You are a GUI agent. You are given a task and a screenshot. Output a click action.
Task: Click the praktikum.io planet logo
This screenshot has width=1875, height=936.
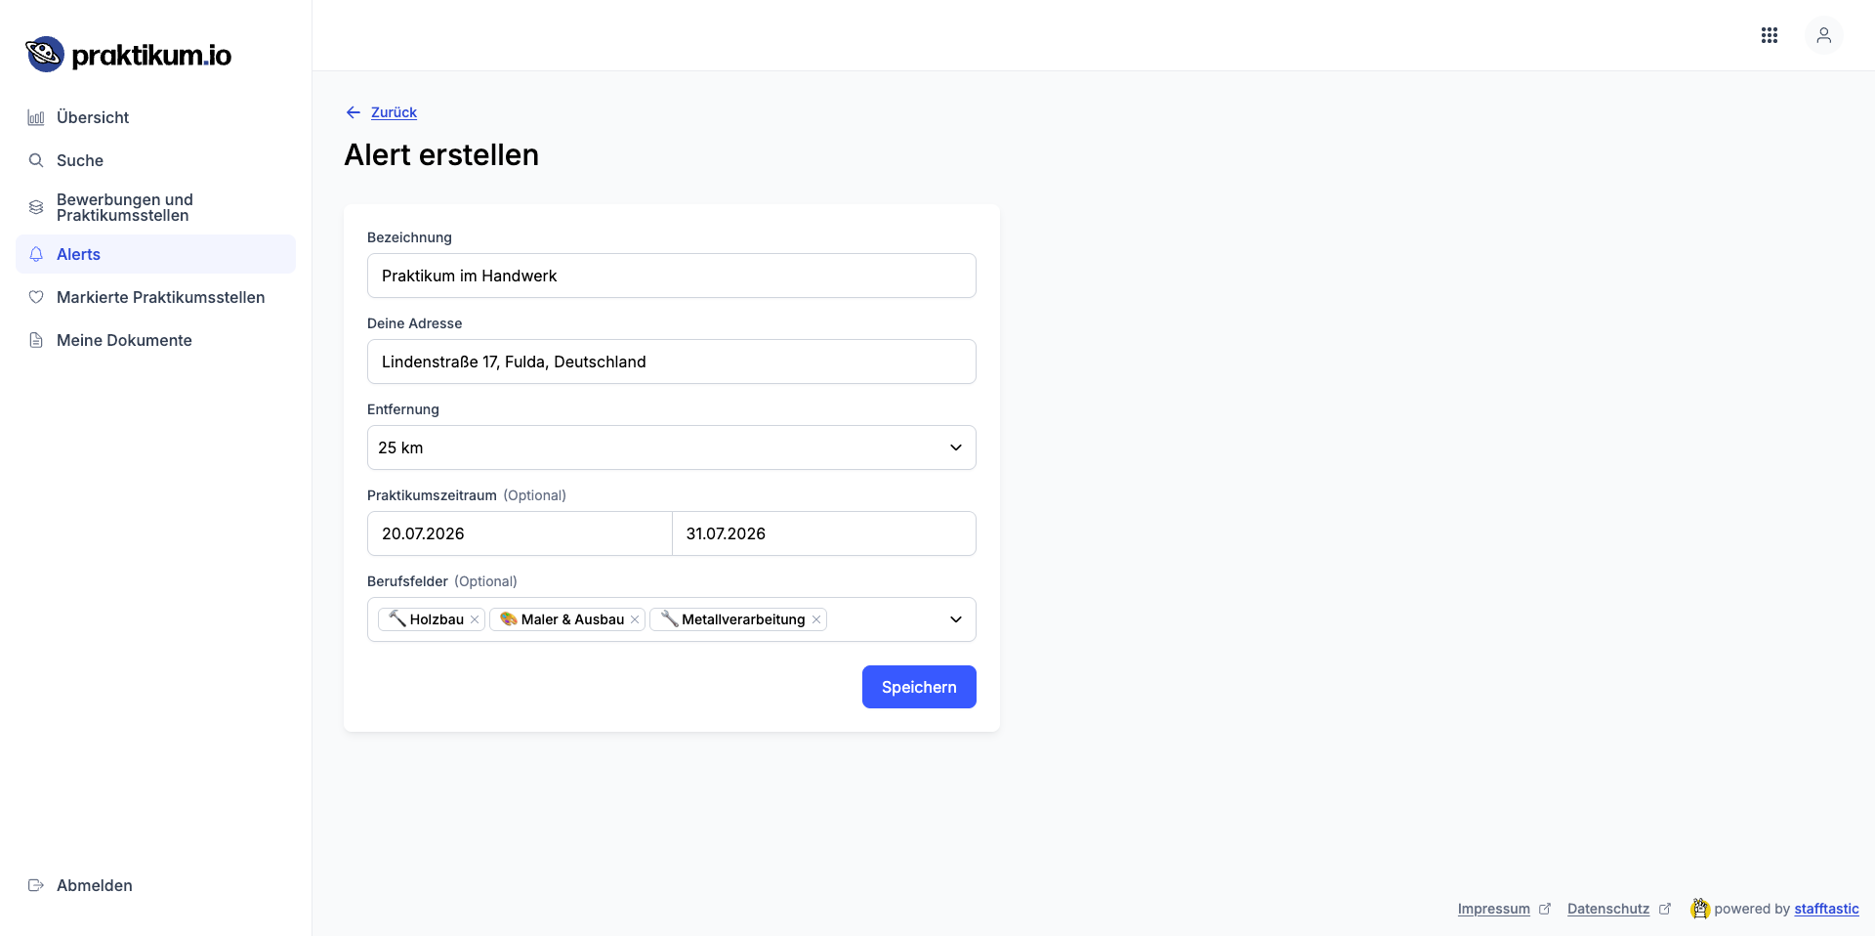coord(45,55)
